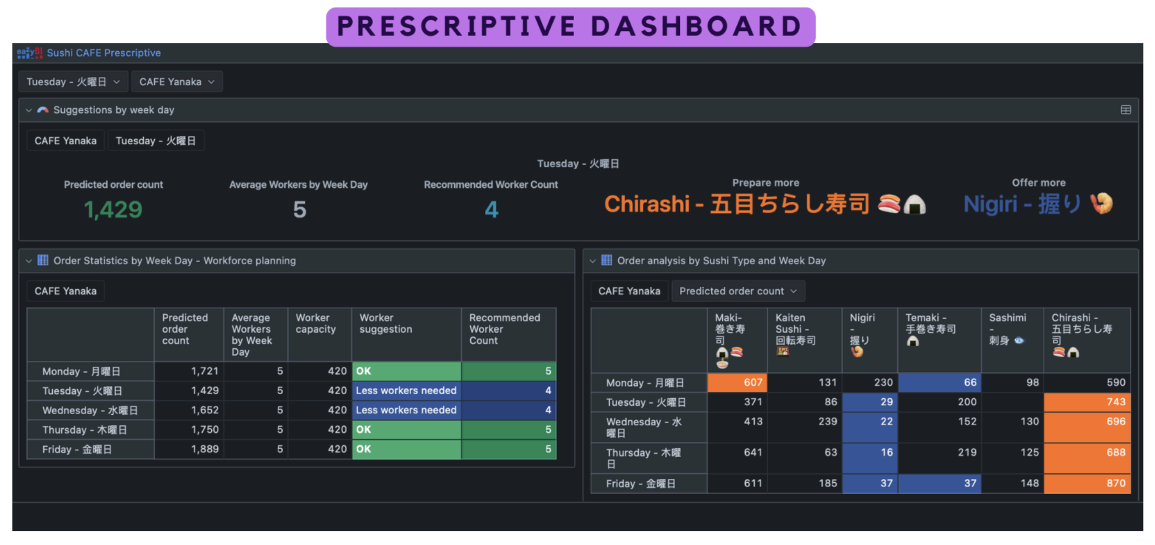The height and width of the screenshot is (545, 1155).
Task: Select the Maki column header in sushi table
Action: (x=737, y=340)
